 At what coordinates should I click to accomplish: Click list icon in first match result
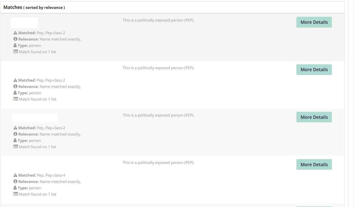pyautogui.click(x=16, y=52)
